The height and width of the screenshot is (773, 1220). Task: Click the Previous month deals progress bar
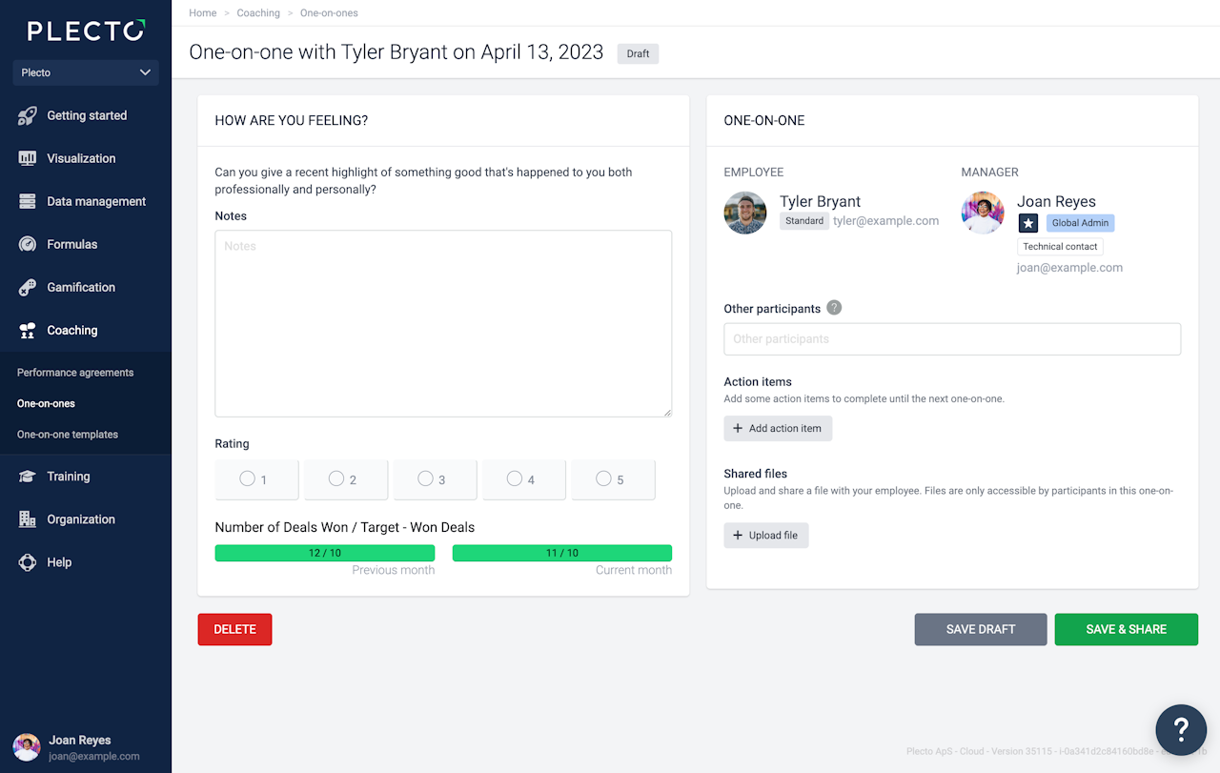click(x=324, y=553)
